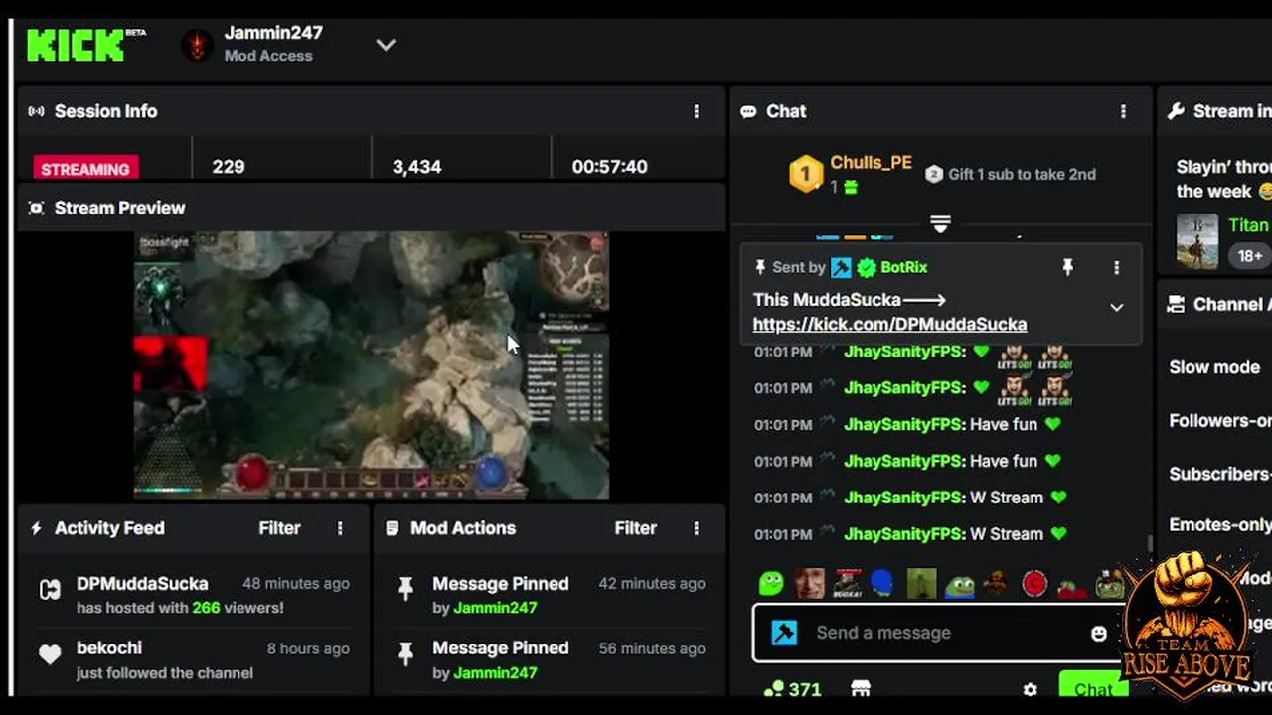Image resolution: width=1272 pixels, height=715 pixels.
Task: Click the Session Info broadcast icon
Action: coord(37,111)
